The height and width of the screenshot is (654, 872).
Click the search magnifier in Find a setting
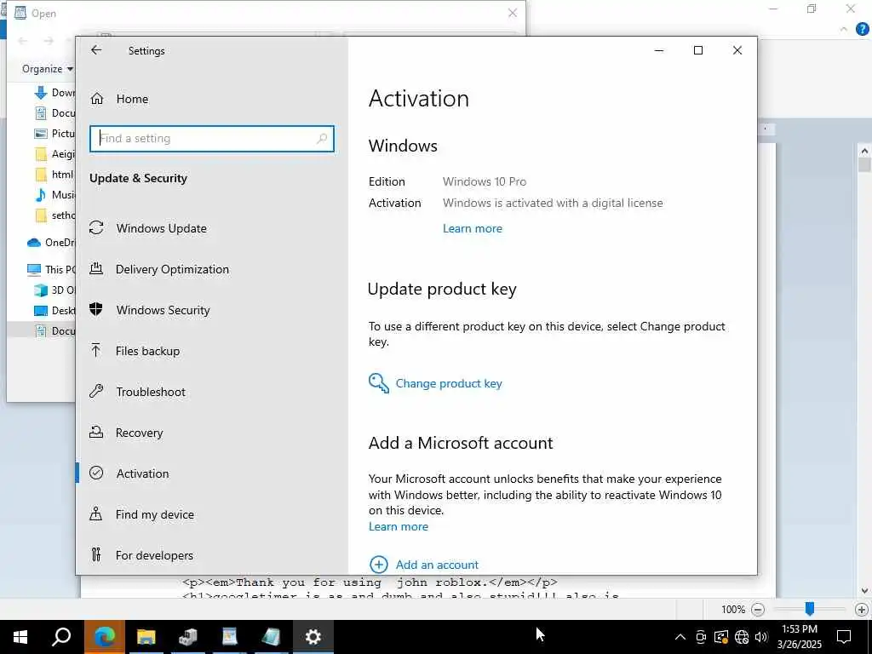point(322,139)
